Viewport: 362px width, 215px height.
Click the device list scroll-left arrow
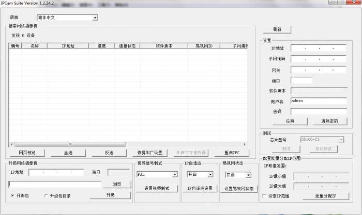click(11, 144)
